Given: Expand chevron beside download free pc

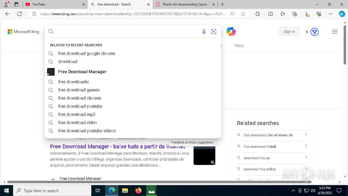Looking at the screenshot, I should 306,157.
